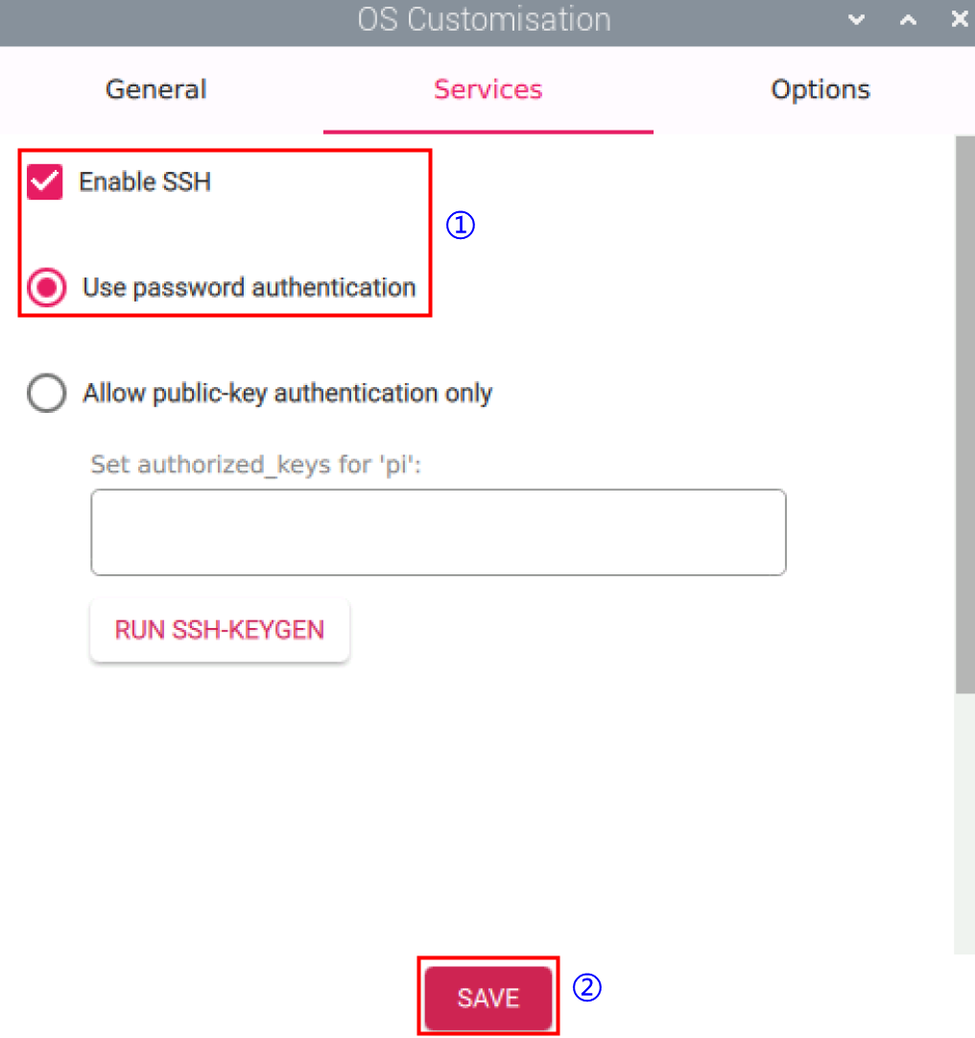The width and height of the screenshot is (975, 1038).
Task: Click the OS Customisation title bar text
Action: click(484, 19)
